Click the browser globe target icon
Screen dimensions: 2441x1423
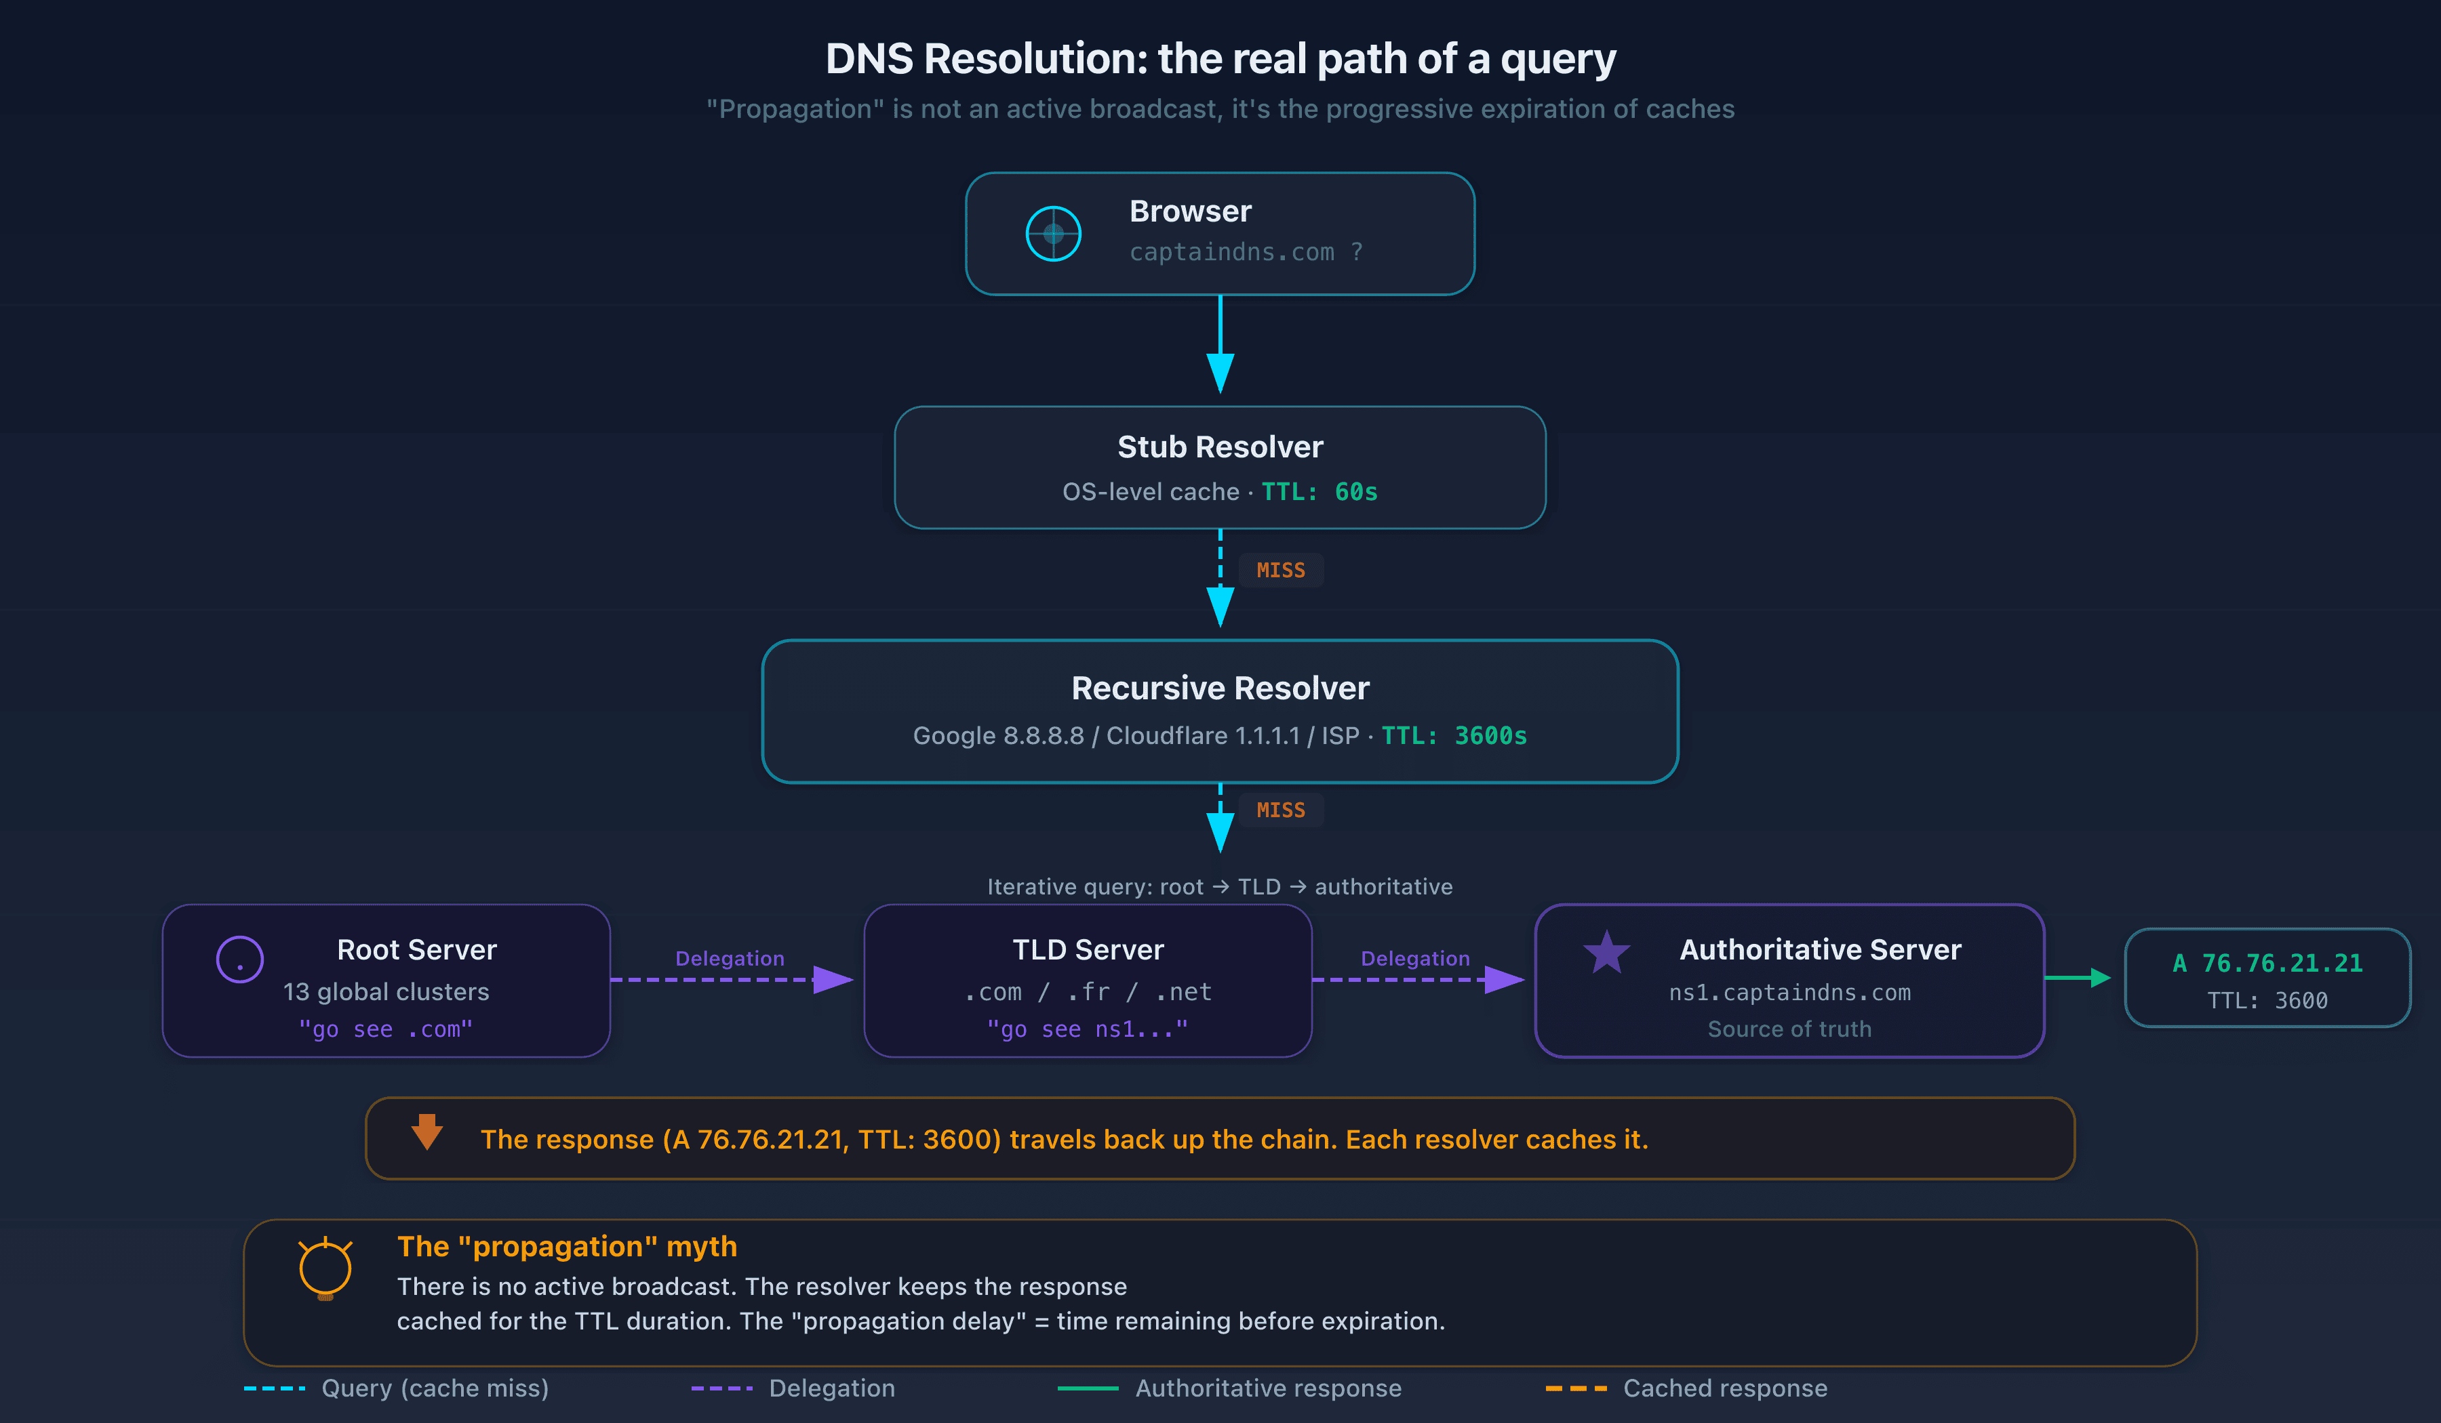1053,233
